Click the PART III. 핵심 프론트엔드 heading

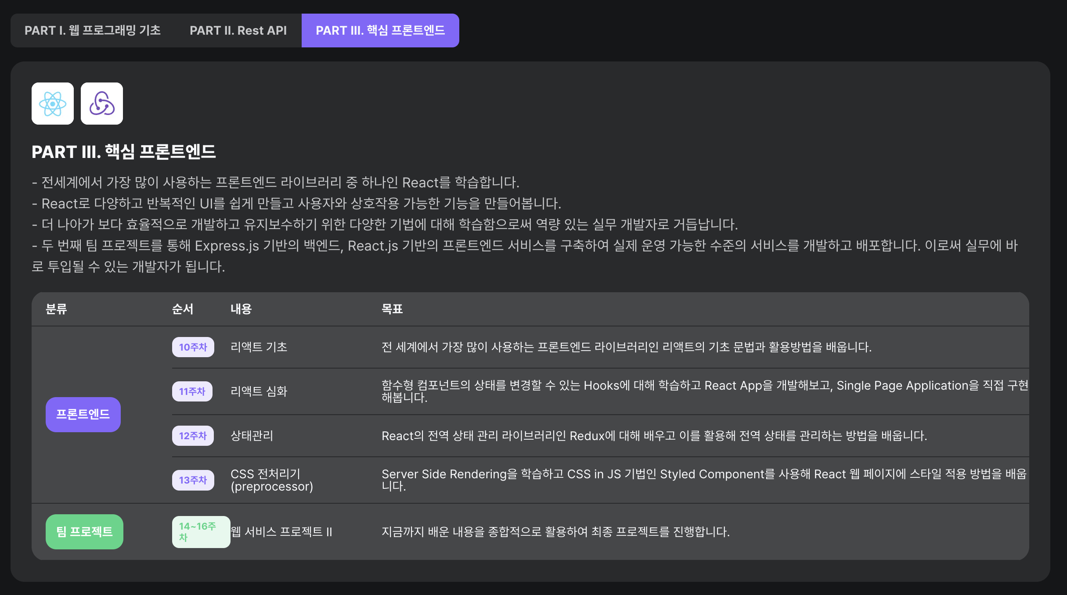[123, 152]
